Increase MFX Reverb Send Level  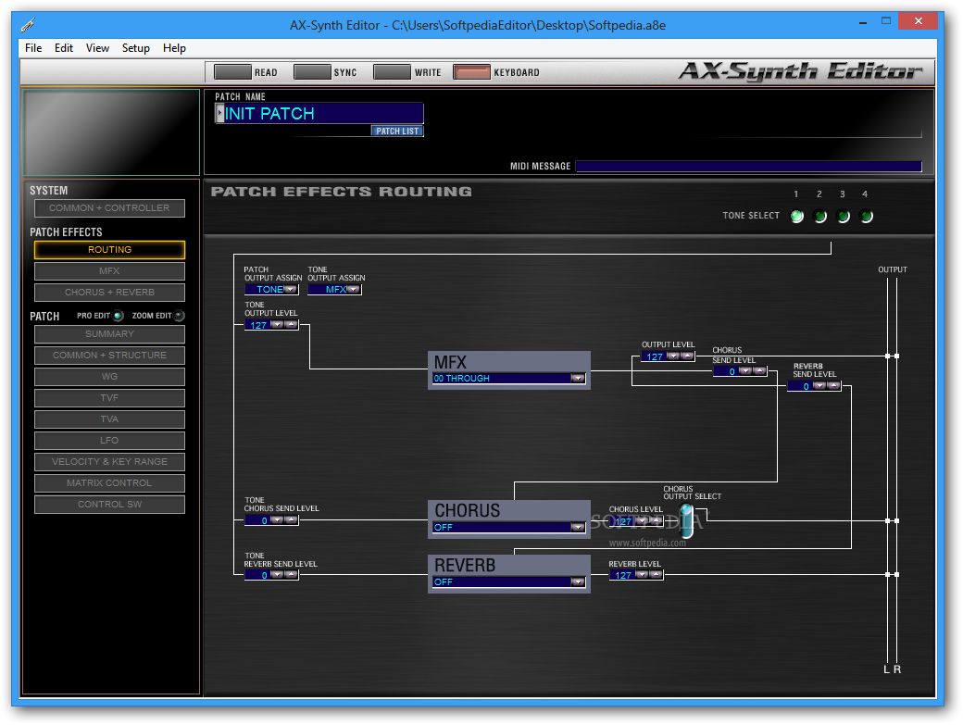(833, 385)
